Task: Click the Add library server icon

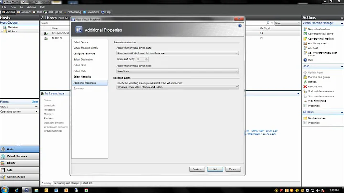Action: 305,43
